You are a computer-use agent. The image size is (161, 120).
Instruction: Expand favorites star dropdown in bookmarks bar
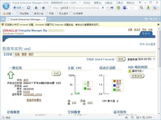[13, 13]
